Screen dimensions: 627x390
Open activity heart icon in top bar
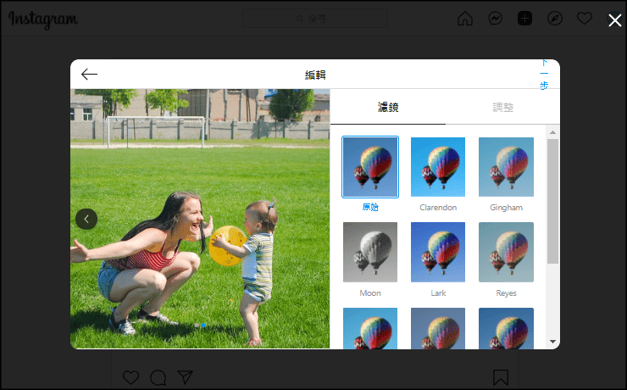click(585, 19)
